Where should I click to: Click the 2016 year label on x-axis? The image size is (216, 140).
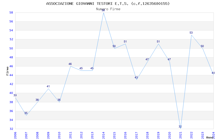click(x=126, y=135)
